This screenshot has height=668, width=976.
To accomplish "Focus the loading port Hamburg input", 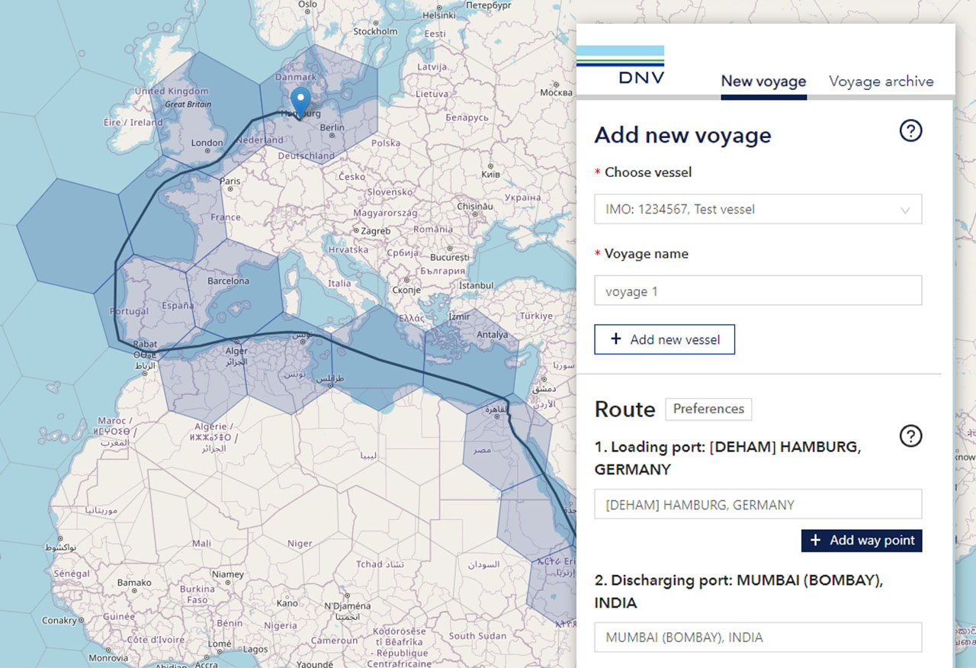I will [x=757, y=505].
